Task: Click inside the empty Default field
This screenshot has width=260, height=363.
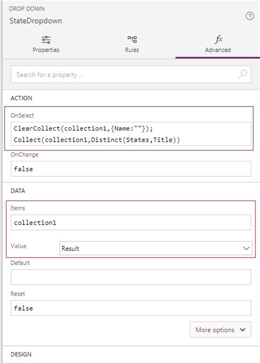Action: pyautogui.click(x=131, y=277)
